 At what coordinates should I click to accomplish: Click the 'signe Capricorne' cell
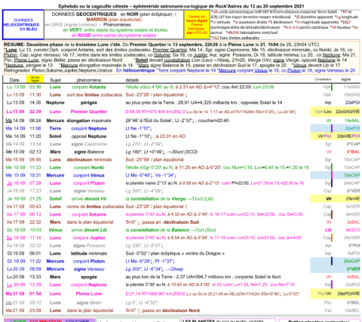pyautogui.click(x=89, y=144)
